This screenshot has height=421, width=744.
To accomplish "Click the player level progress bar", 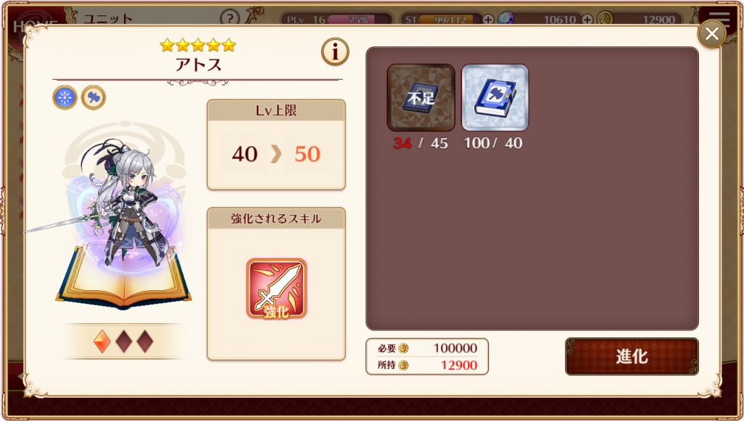I will [360, 20].
